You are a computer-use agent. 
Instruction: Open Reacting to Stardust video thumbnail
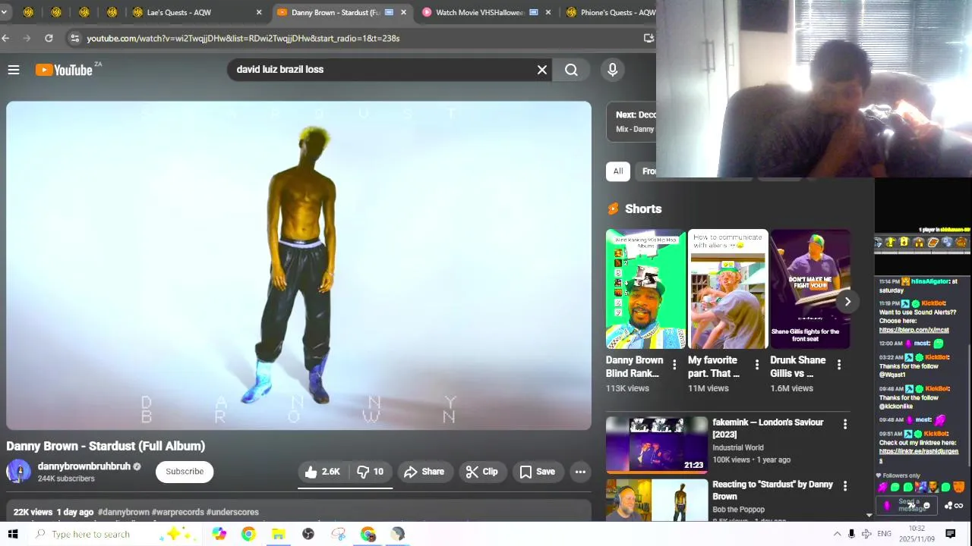[657, 500]
